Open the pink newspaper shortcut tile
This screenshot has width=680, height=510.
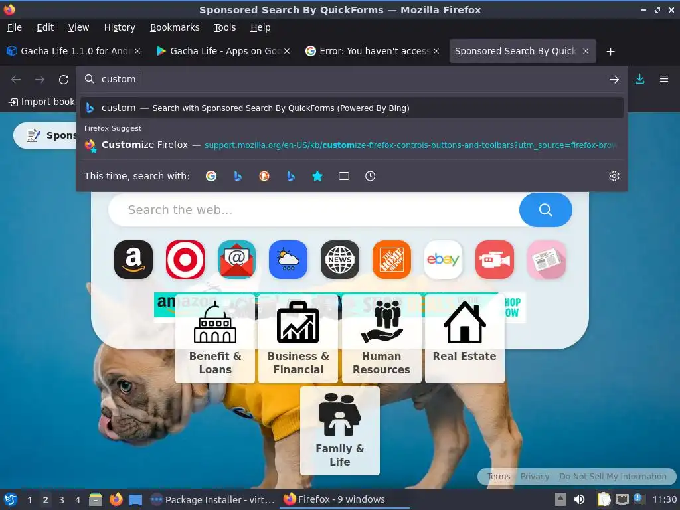point(547,260)
